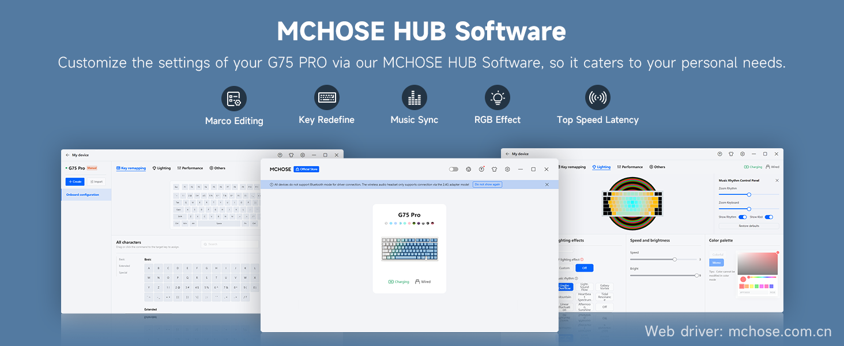
Task: Adjust the Bright slider
Action: 664,276
